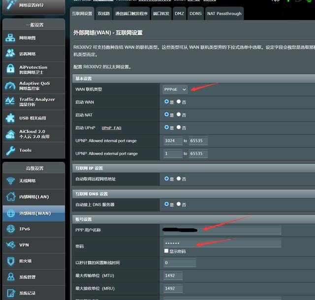This screenshot has height=300, width=315.
Task: Switch to 双线路 tab
Action: tap(104, 14)
